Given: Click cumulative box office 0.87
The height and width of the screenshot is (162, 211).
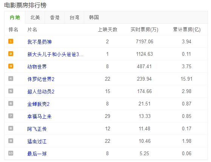Looking at the screenshot, I should pyautogui.click(x=186, y=104).
